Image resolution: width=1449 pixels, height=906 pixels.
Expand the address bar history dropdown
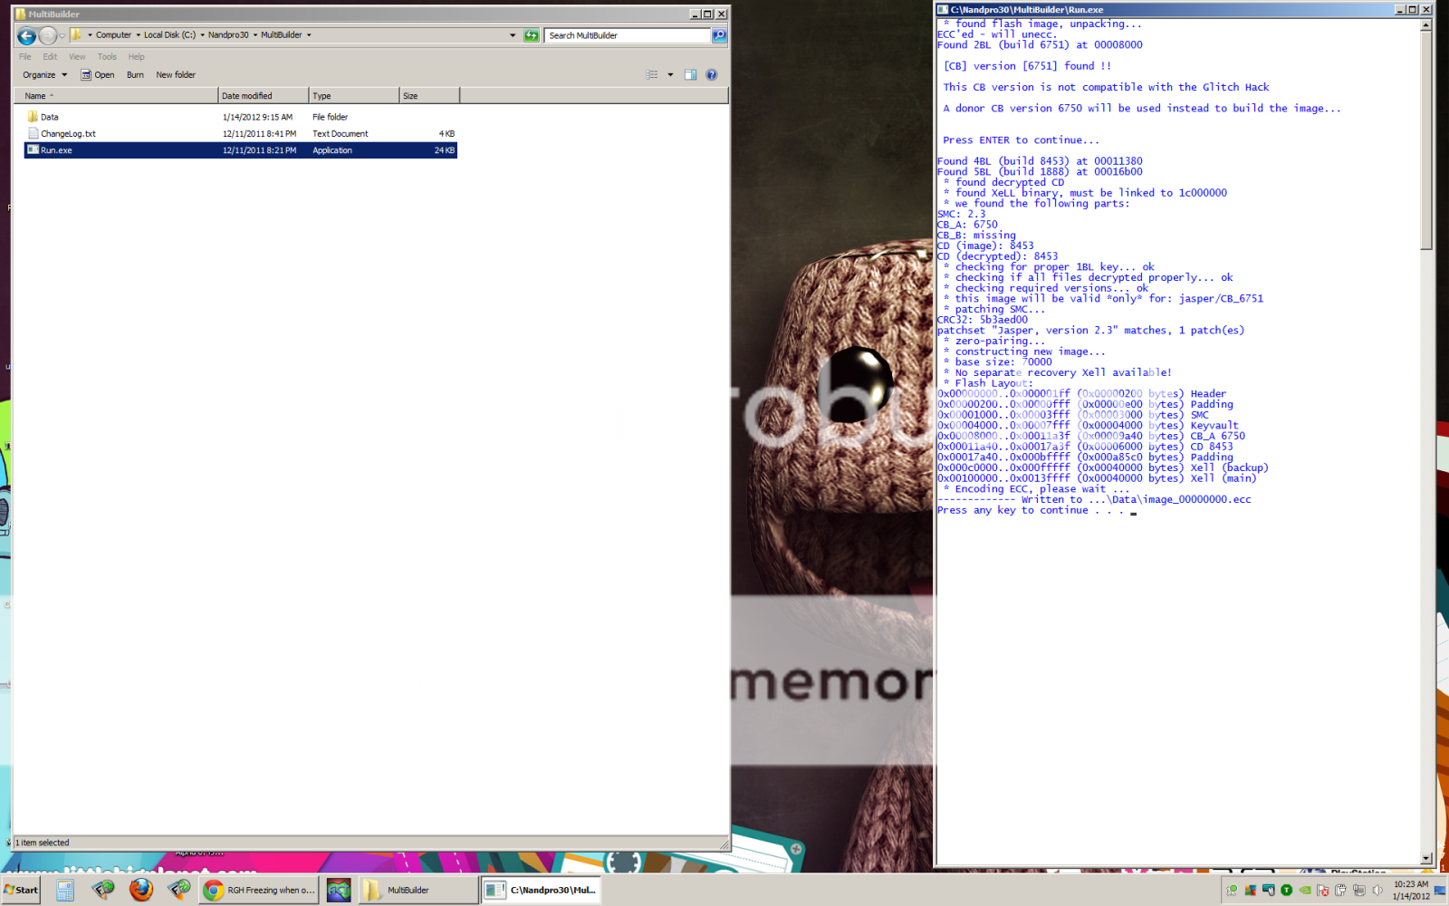[513, 35]
